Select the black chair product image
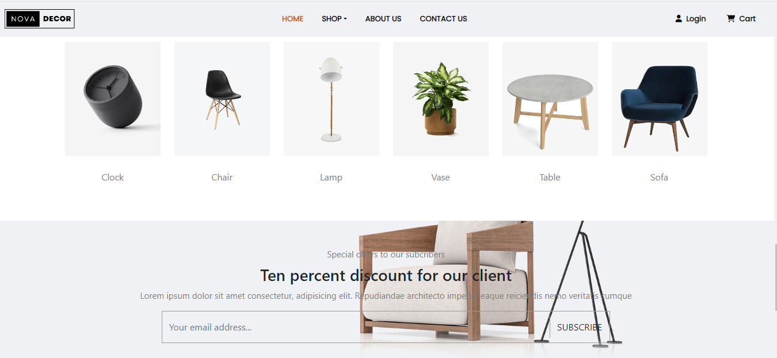Image resolution: width=777 pixels, height=358 pixels. (222, 99)
